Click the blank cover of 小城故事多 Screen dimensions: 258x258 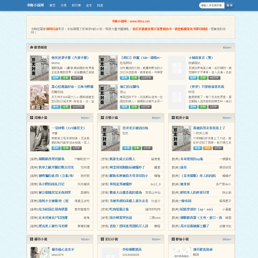tap(177, 68)
